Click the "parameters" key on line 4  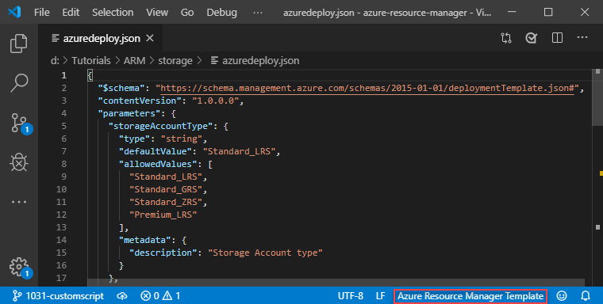click(x=129, y=113)
